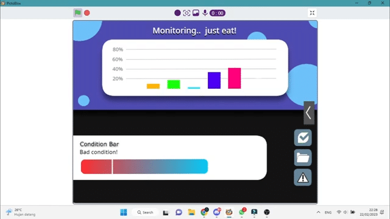This screenshot has width=390, height=219.
Task: Click the pink bar in the chart
Action: (234, 78)
